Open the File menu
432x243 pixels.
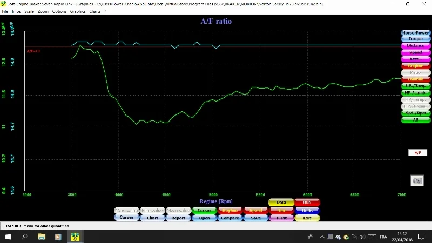click(5, 11)
